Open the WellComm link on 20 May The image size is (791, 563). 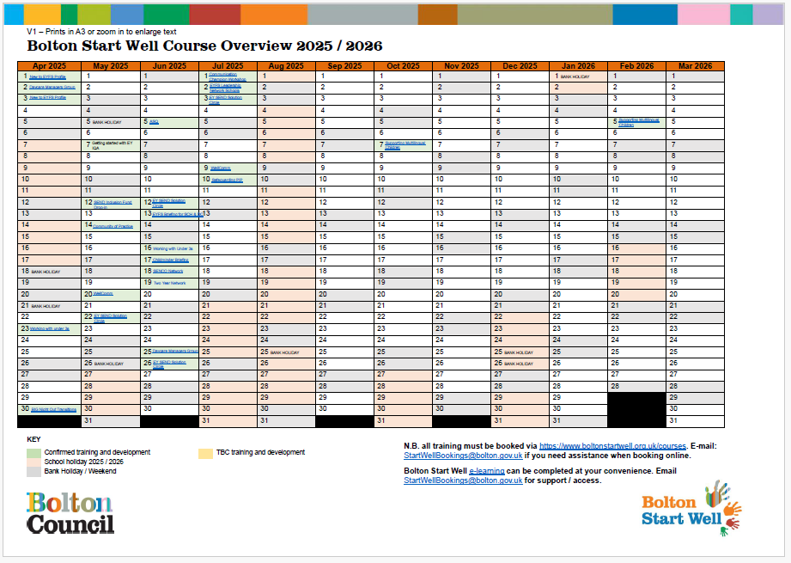pyautogui.click(x=103, y=293)
